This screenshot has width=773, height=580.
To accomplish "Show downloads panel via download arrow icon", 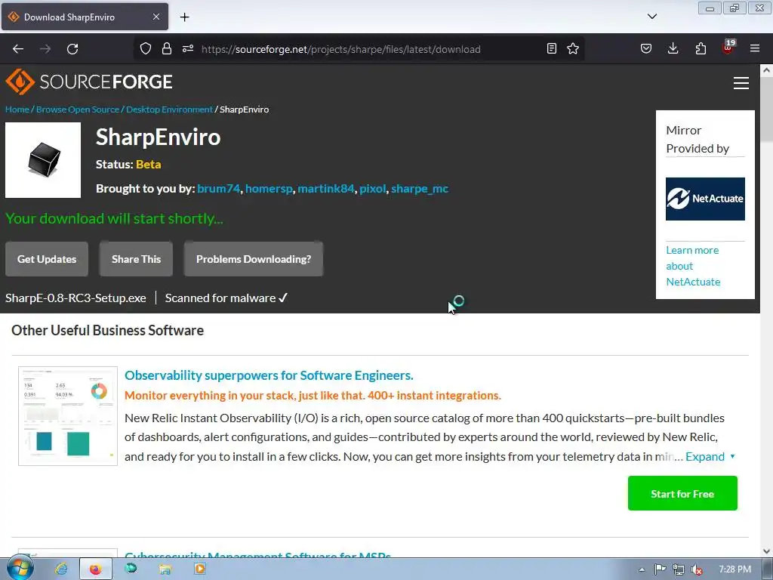I will pos(673,48).
